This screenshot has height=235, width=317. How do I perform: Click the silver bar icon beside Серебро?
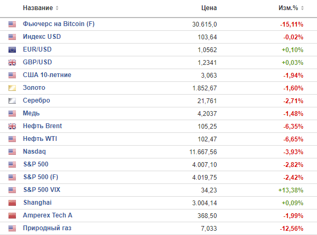12,100
